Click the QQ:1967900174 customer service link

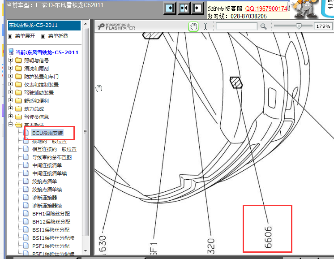click(x=266, y=9)
